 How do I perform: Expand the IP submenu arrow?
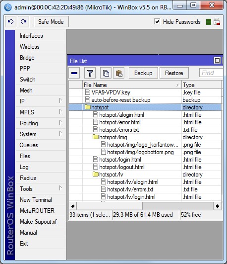coord(60,101)
